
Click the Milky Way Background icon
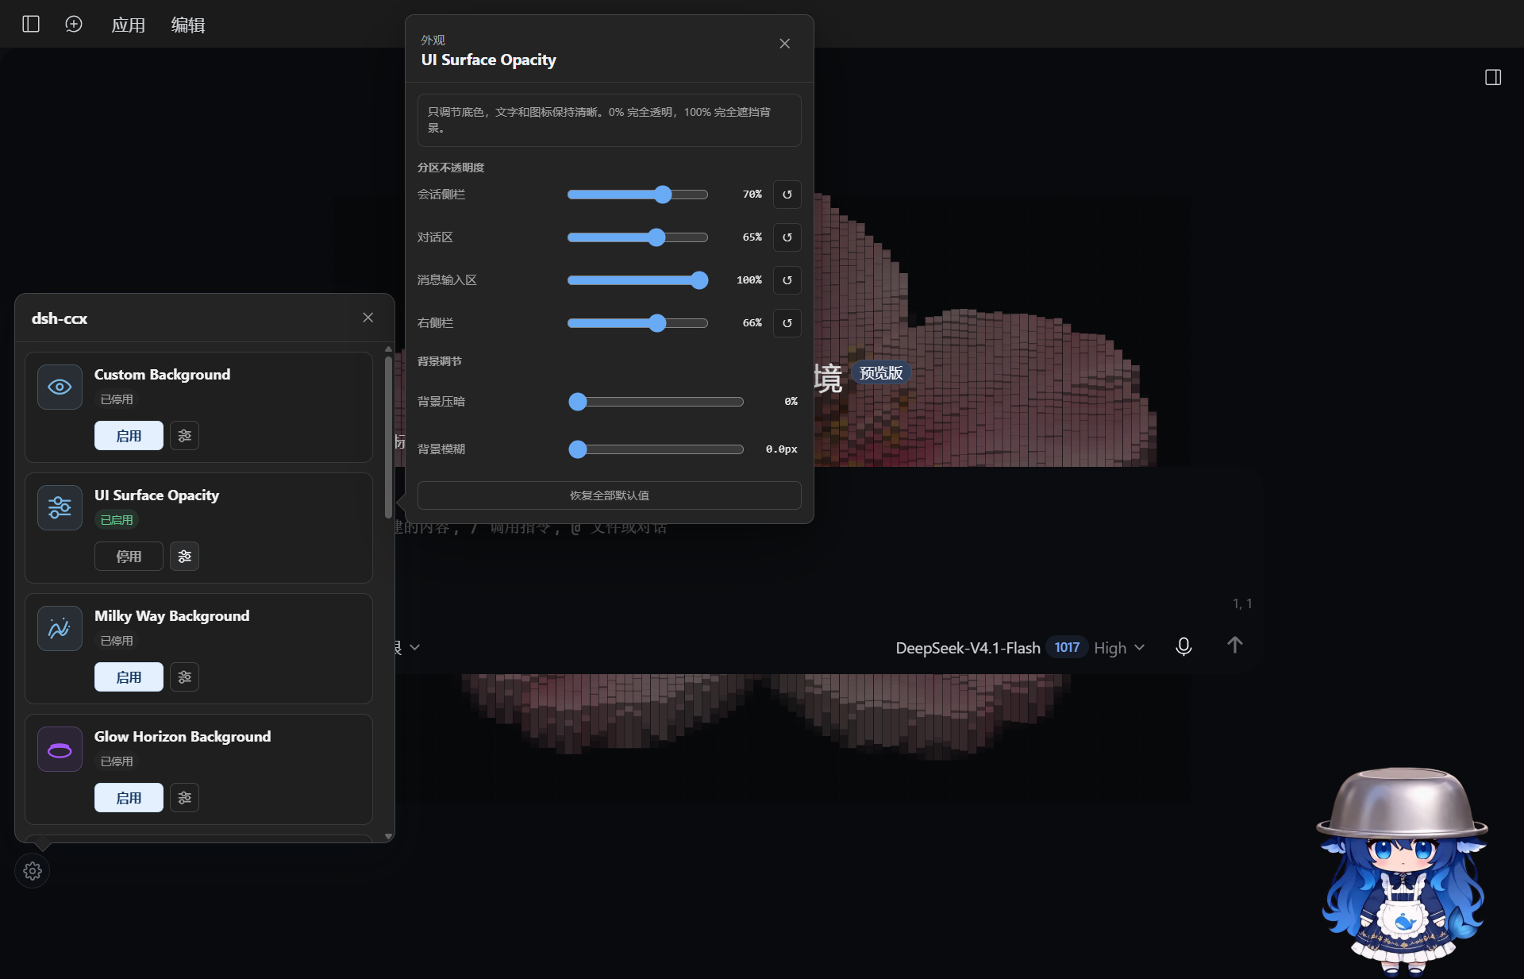pyautogui.click(x=60, y=628)
